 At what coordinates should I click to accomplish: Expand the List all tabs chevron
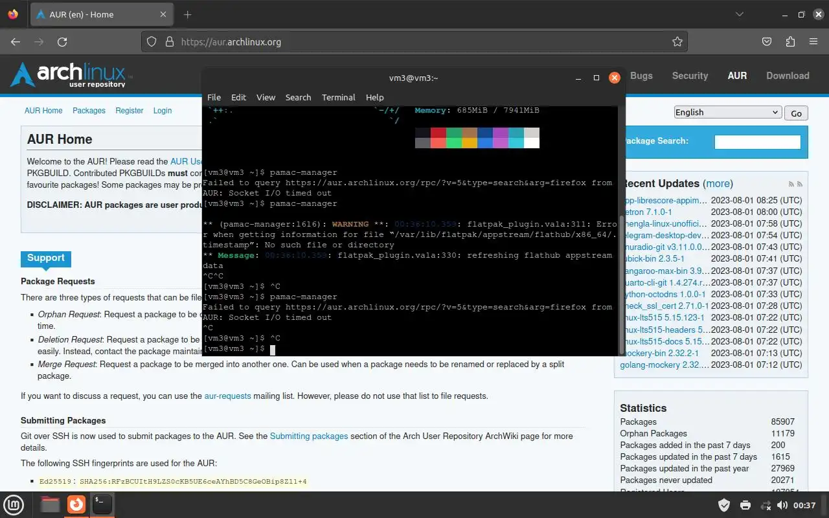pos(740,14)
